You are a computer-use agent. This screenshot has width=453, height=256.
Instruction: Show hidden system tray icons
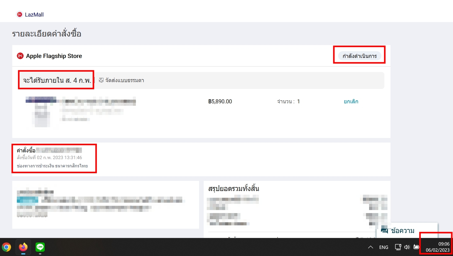[x=370, y=247]
